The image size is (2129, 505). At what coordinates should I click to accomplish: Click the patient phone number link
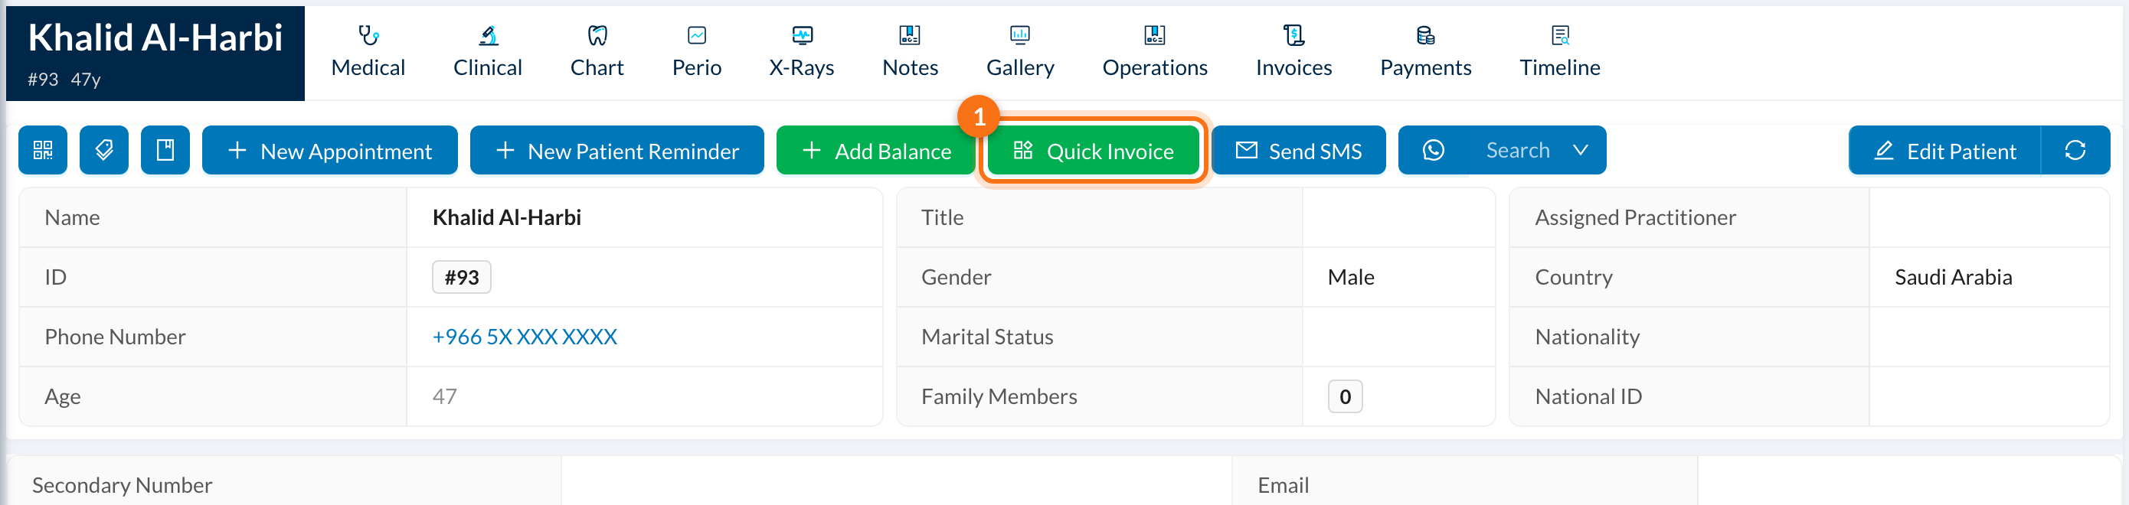[525, 337]
